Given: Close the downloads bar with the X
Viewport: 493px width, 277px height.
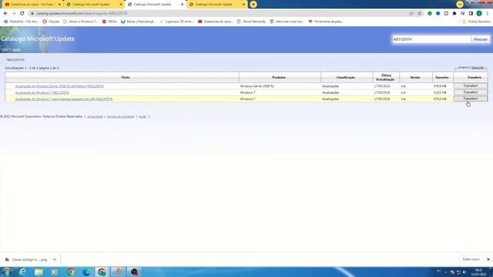Looking at the screenshot, I should pyautogui.click(x=488, y=259).
